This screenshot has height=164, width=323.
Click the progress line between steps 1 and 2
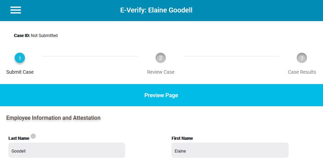tap(90, 56)
